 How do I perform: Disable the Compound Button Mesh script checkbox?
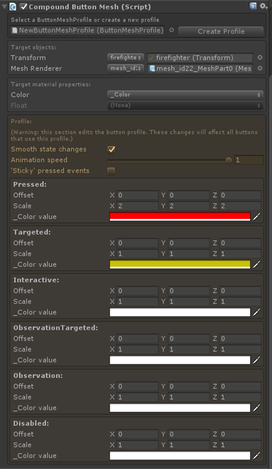pos(23,7)
